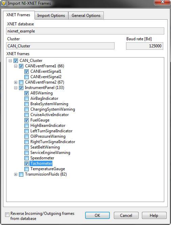Viewport: 171px width, 225px height.
Task: Confirm the import with OK
Action: click(97, 216)
